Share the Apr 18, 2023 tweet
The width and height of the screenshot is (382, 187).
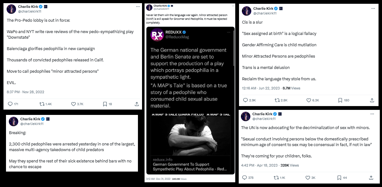(x=372, y=178)
